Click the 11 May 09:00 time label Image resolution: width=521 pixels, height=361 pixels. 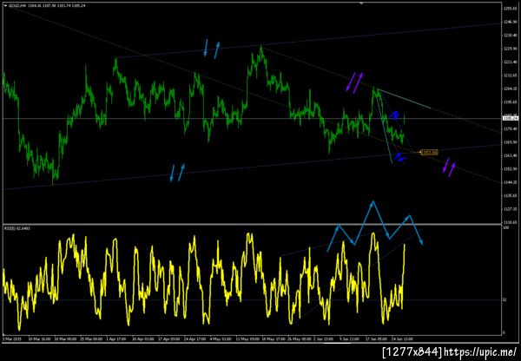click(x=247, y=339)
